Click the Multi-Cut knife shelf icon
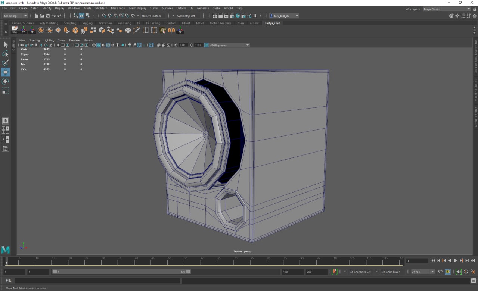The height and width of the screenshot is (291, 478). point(137,30)
